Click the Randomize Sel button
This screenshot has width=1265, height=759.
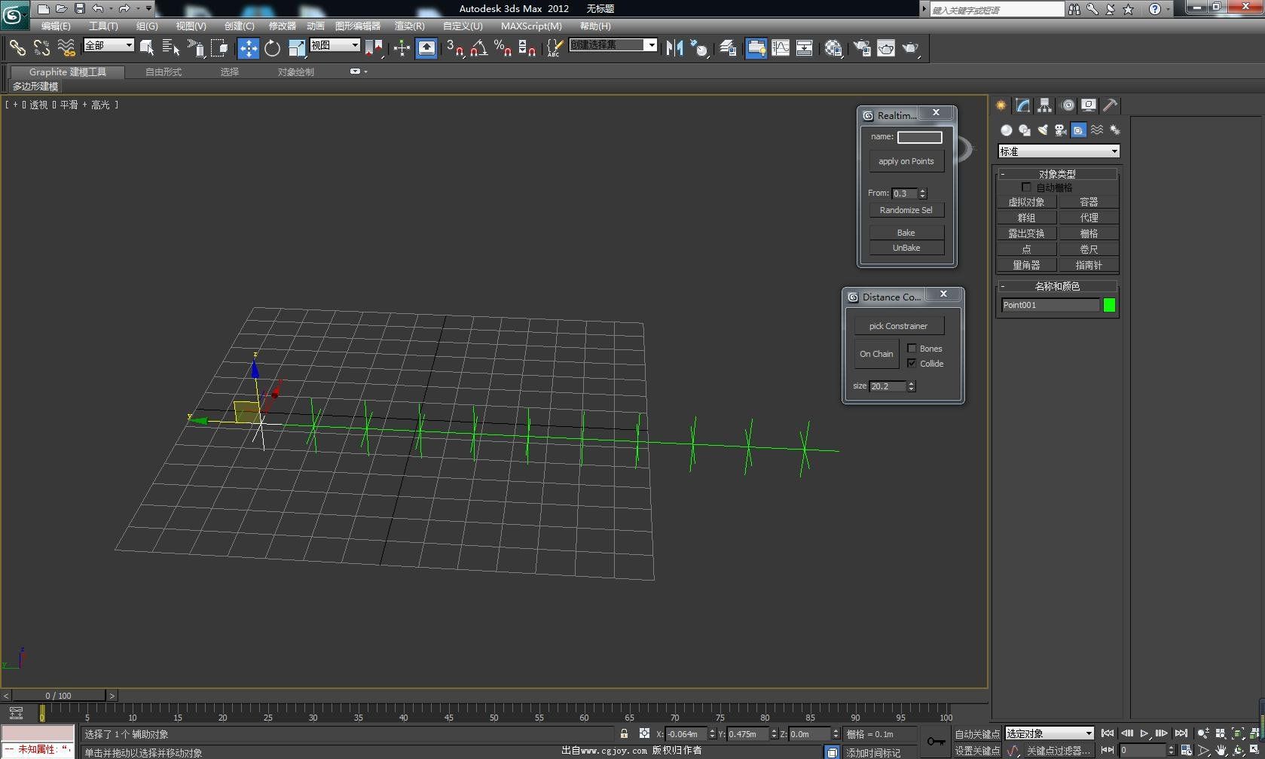(906, 210)
